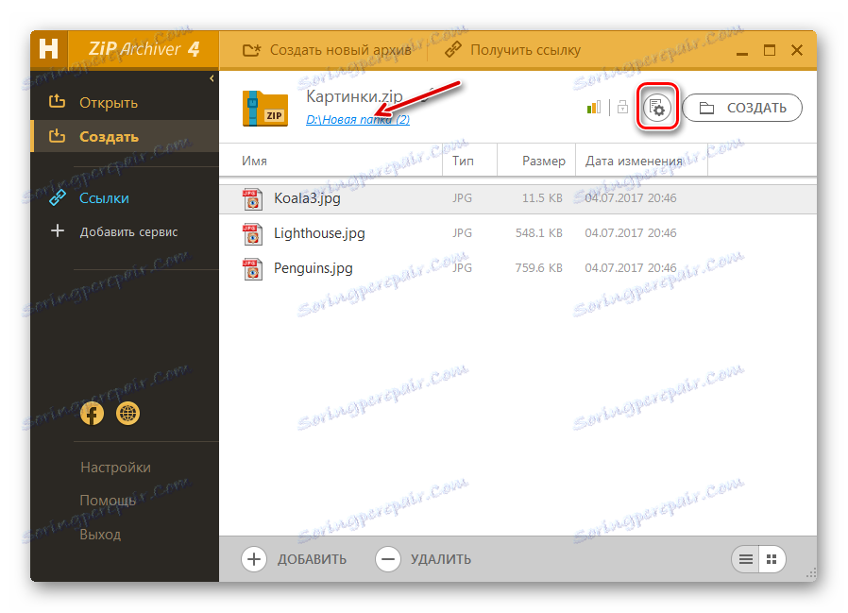The image size is (848, 613).
Task: Click the JPG icon next to Koala3.jpg
Action: click(x=252, y=198)
